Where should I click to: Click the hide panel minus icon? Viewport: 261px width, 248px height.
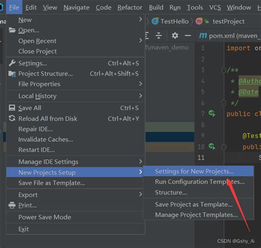[x=188, y=36]
